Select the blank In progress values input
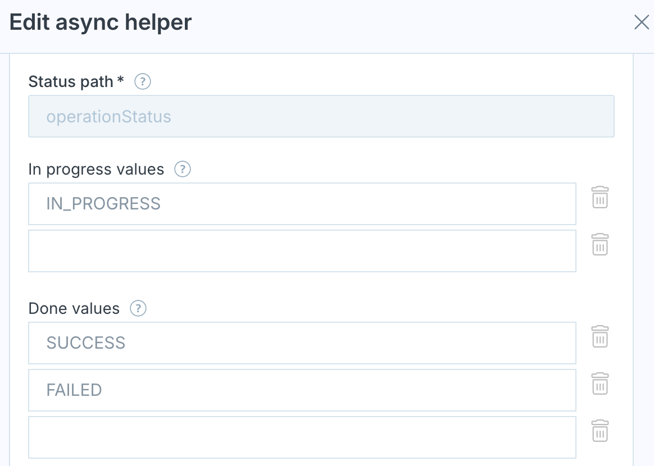654x466 pixels. point(302,251)
